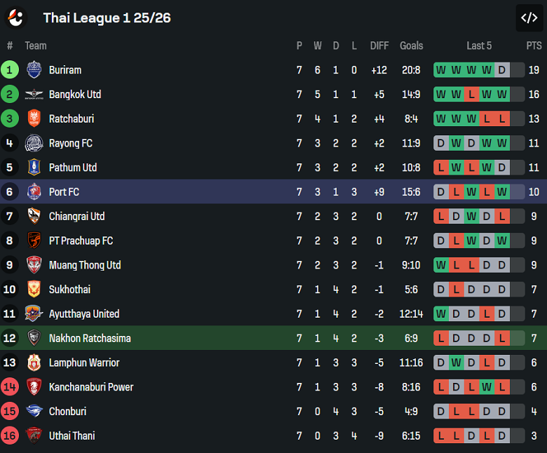Click the Port FC club crest
Image resolution: width=547 pixels, height=453 pixels.
click(34, 192)
